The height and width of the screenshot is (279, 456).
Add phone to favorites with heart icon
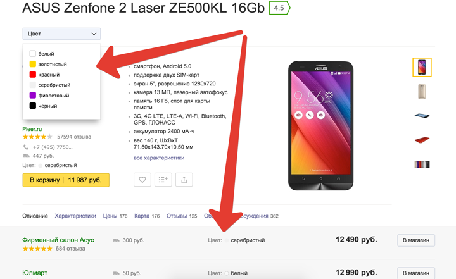coord(142,180)
